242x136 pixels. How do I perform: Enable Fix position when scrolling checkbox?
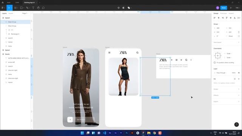(x=214, y=63)
